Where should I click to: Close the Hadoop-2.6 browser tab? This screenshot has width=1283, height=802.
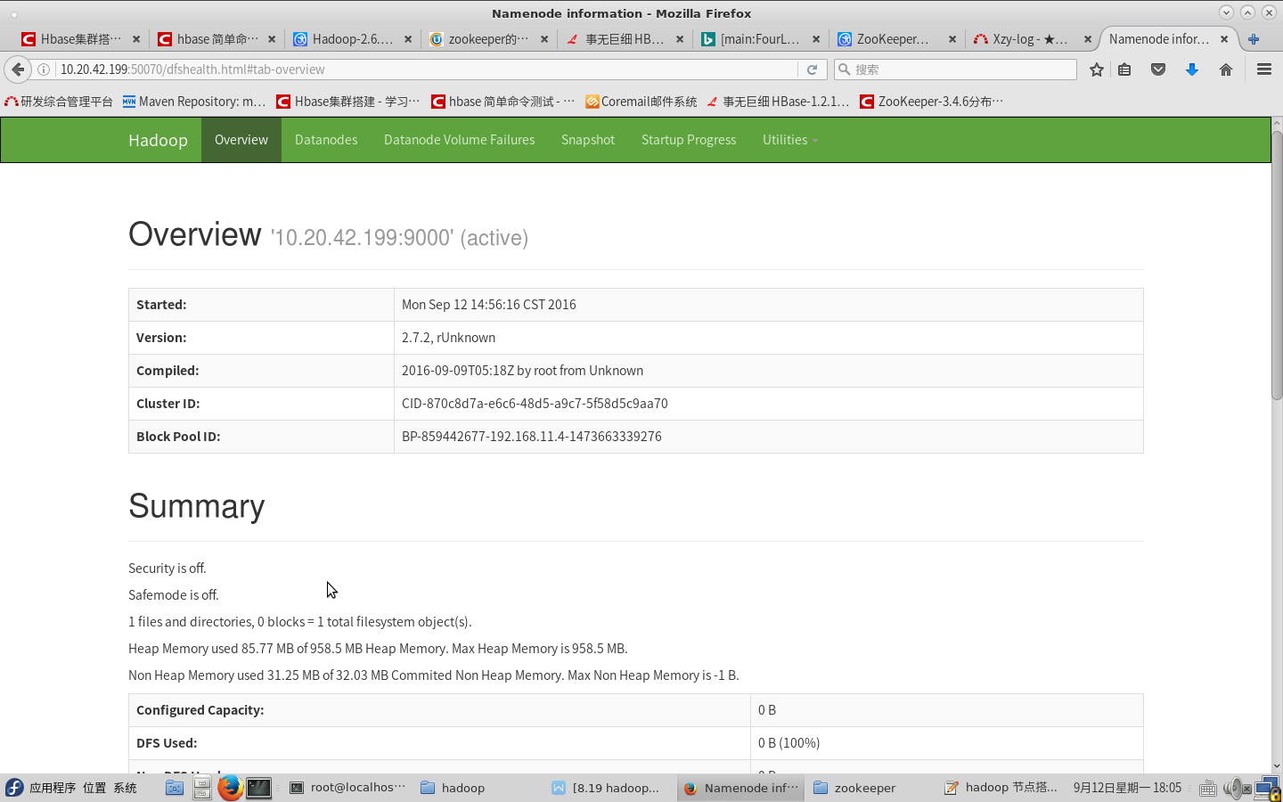[408, 39]
